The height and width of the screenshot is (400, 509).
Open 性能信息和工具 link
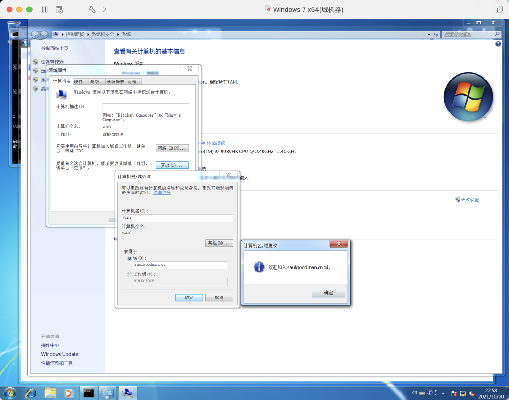click(x=57, y=363)
